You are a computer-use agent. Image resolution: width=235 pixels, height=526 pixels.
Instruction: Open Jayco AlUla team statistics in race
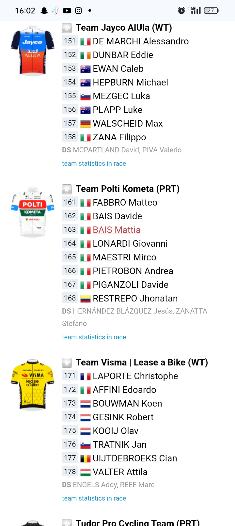94,163
